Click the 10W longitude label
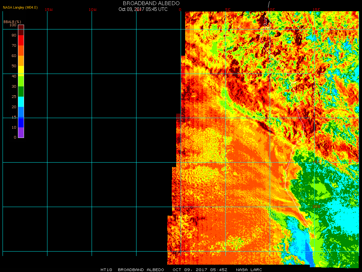Viewport: 362px width, 272px height. coord(93,10)
